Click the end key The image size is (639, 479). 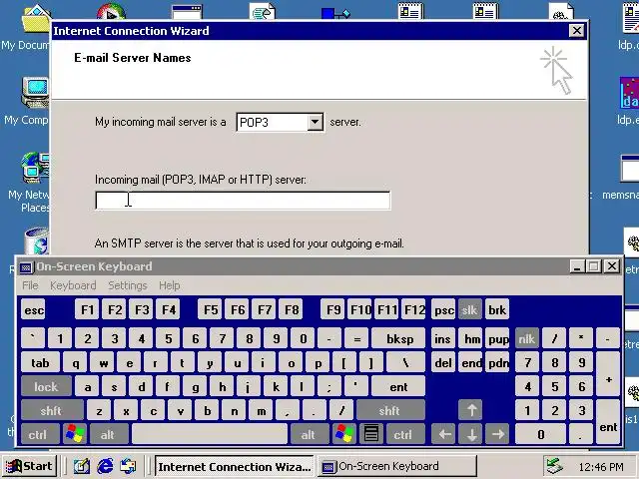click(x=470, y=362)
